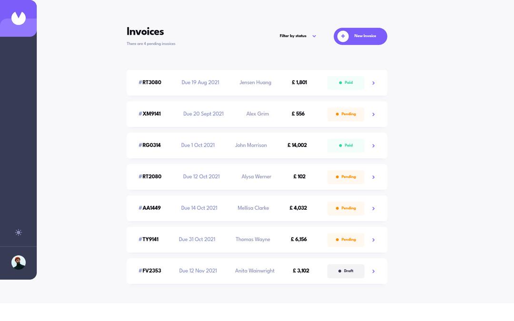Click the plus icon on New Invoice
Viewport: 514px width, 321px height.
343,36
